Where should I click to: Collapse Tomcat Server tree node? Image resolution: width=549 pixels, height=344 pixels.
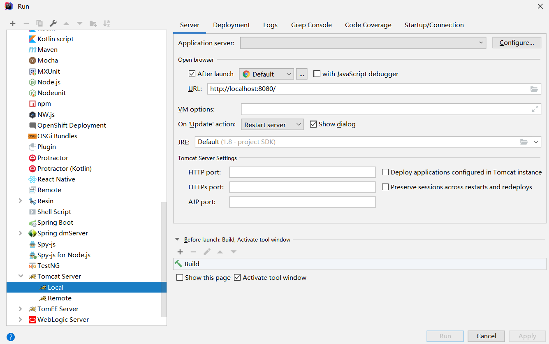[20, 277]
